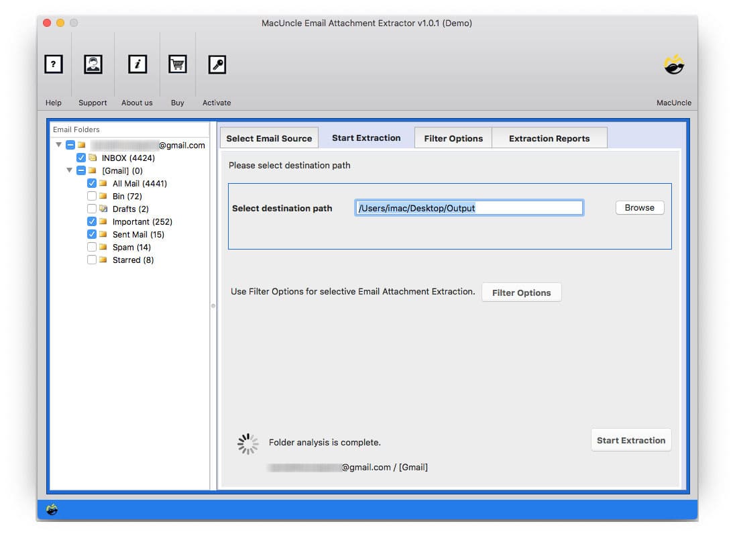Check the Starred folder for extraction
735x536 pixels.
click(92, 260)
